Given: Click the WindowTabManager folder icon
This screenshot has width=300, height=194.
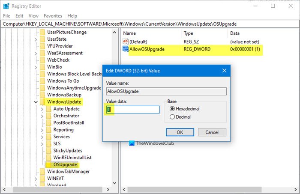Looking at the screenshot, I should [42, 171].
